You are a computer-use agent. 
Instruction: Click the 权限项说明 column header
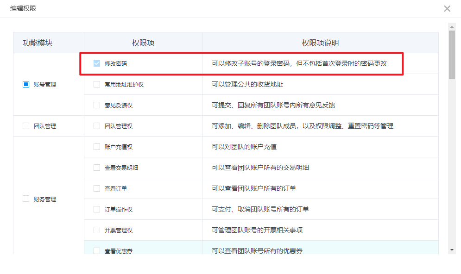click(x=320, y=43)
